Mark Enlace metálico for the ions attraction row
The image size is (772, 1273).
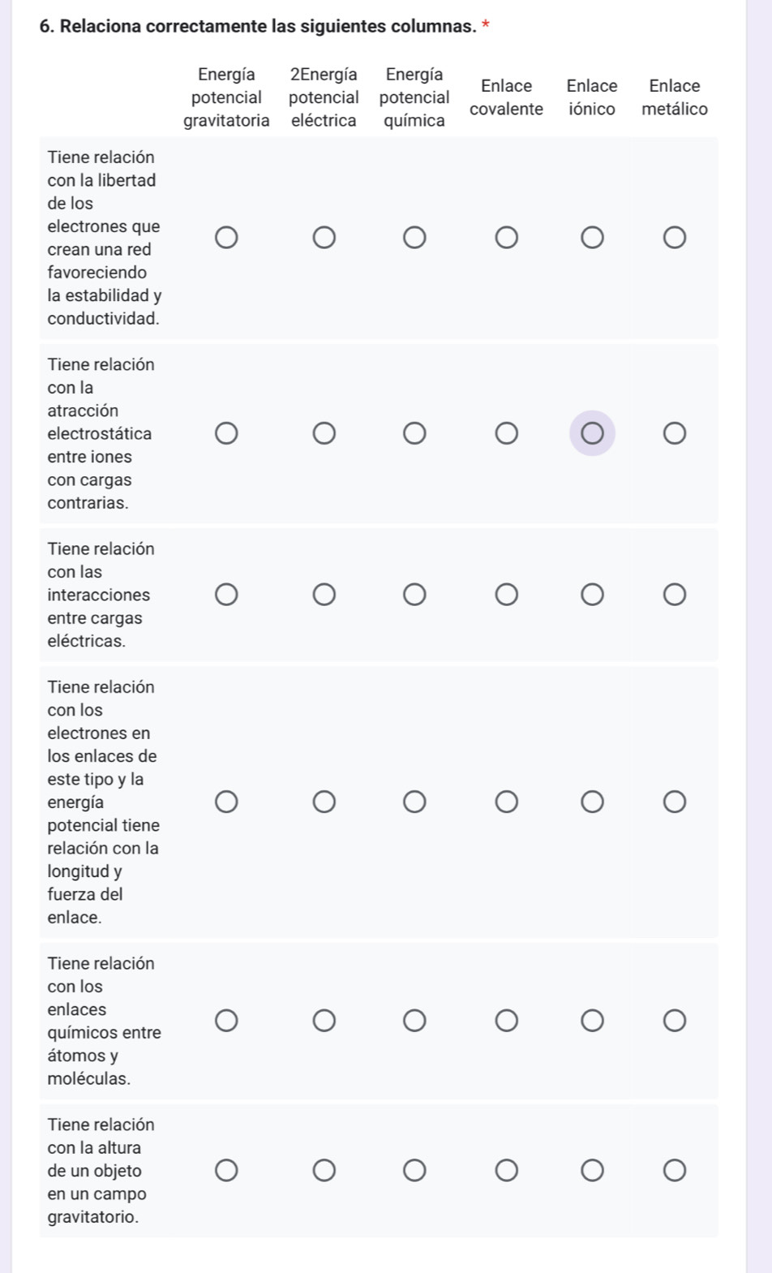(674, 433)
